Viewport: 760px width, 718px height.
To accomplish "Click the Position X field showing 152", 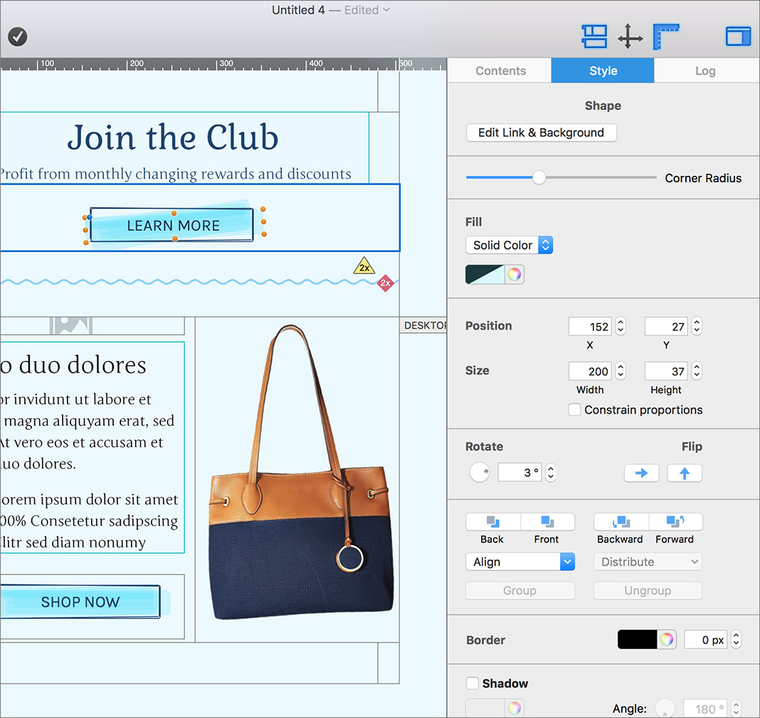I will coord(590,326).
